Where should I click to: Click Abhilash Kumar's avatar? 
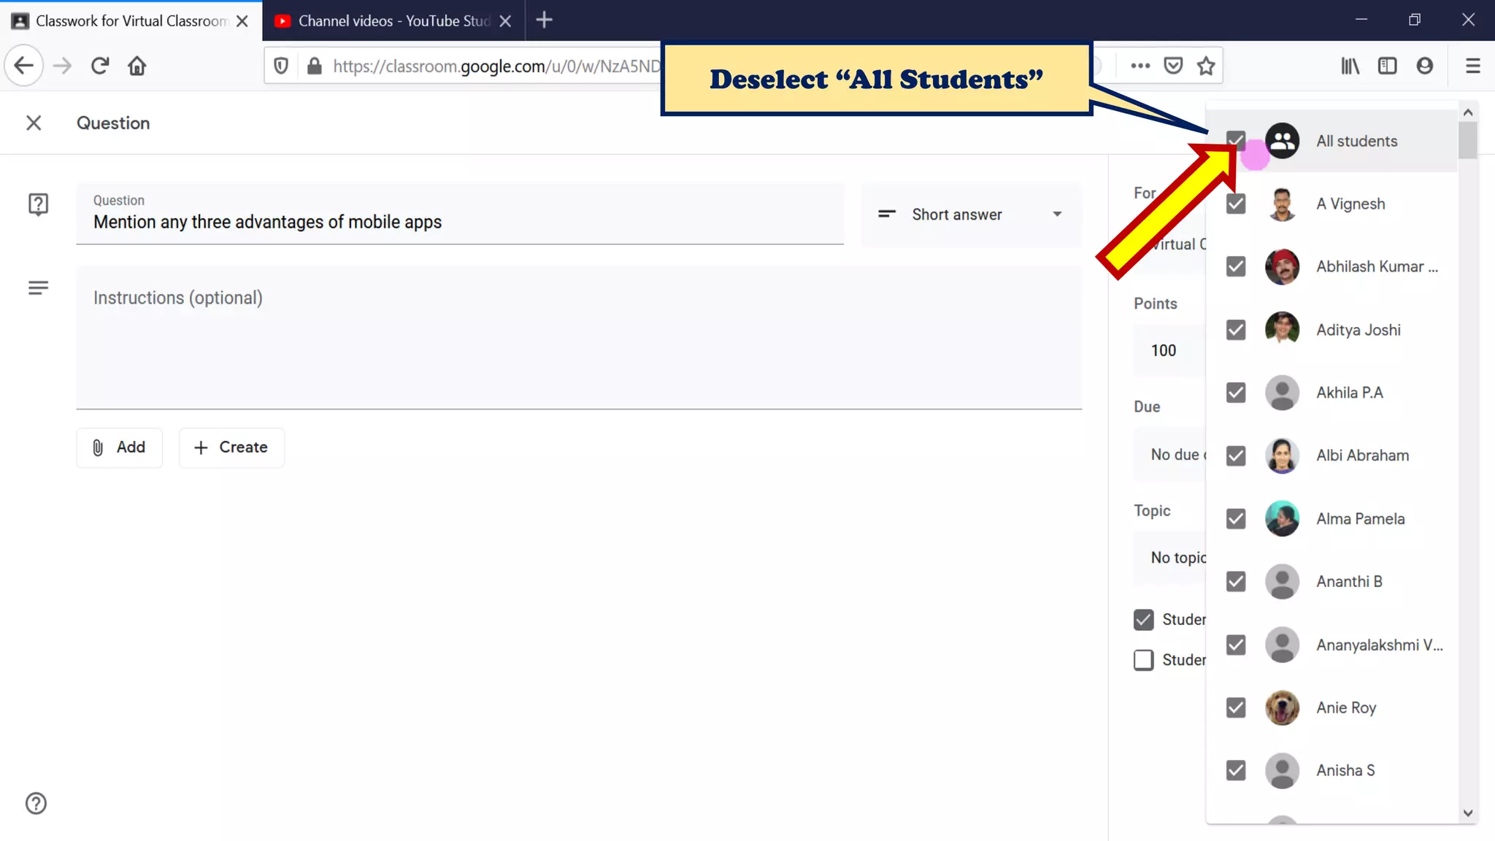[1282, 266]
